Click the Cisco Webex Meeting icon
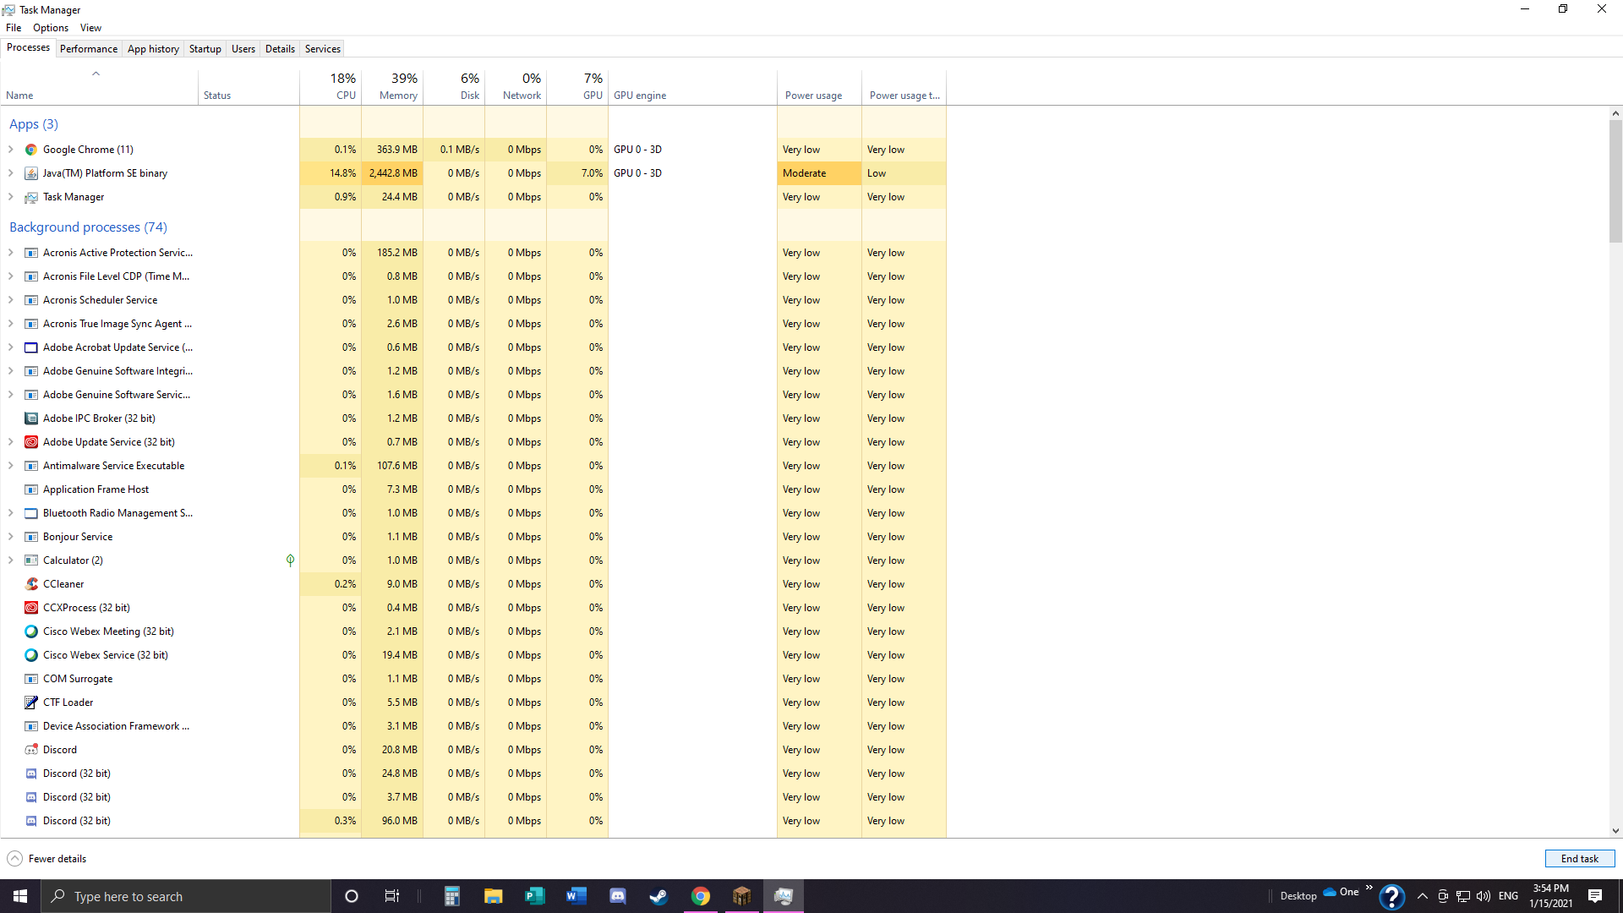 click(31, 631)
